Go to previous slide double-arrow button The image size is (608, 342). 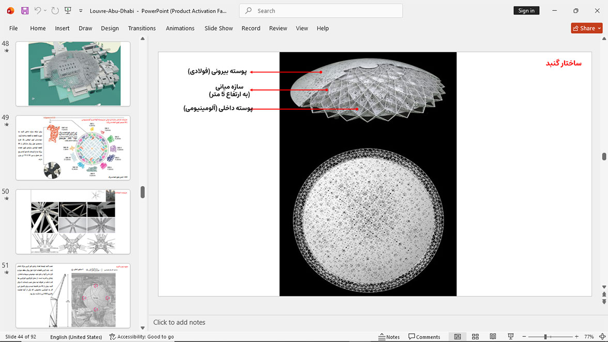click(604, 294)
